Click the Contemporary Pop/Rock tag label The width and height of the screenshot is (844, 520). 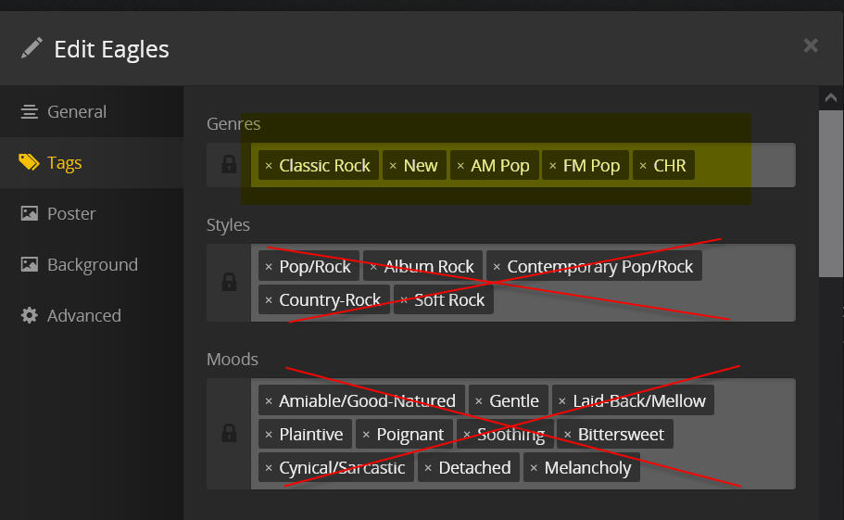[599, 266]
